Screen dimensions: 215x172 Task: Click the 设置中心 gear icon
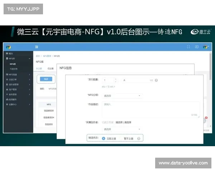coord(7,104)
